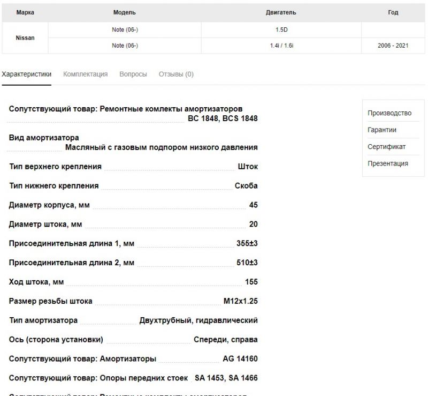Click the Модель column header

coord(125,12)
